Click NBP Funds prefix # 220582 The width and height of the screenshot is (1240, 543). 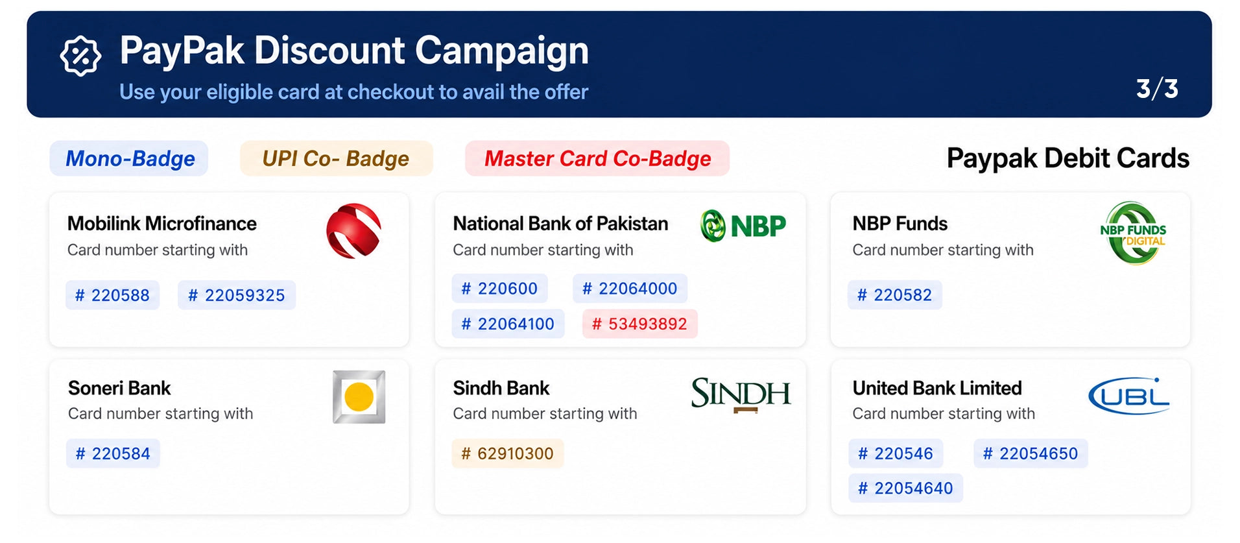tap(895, 295)
